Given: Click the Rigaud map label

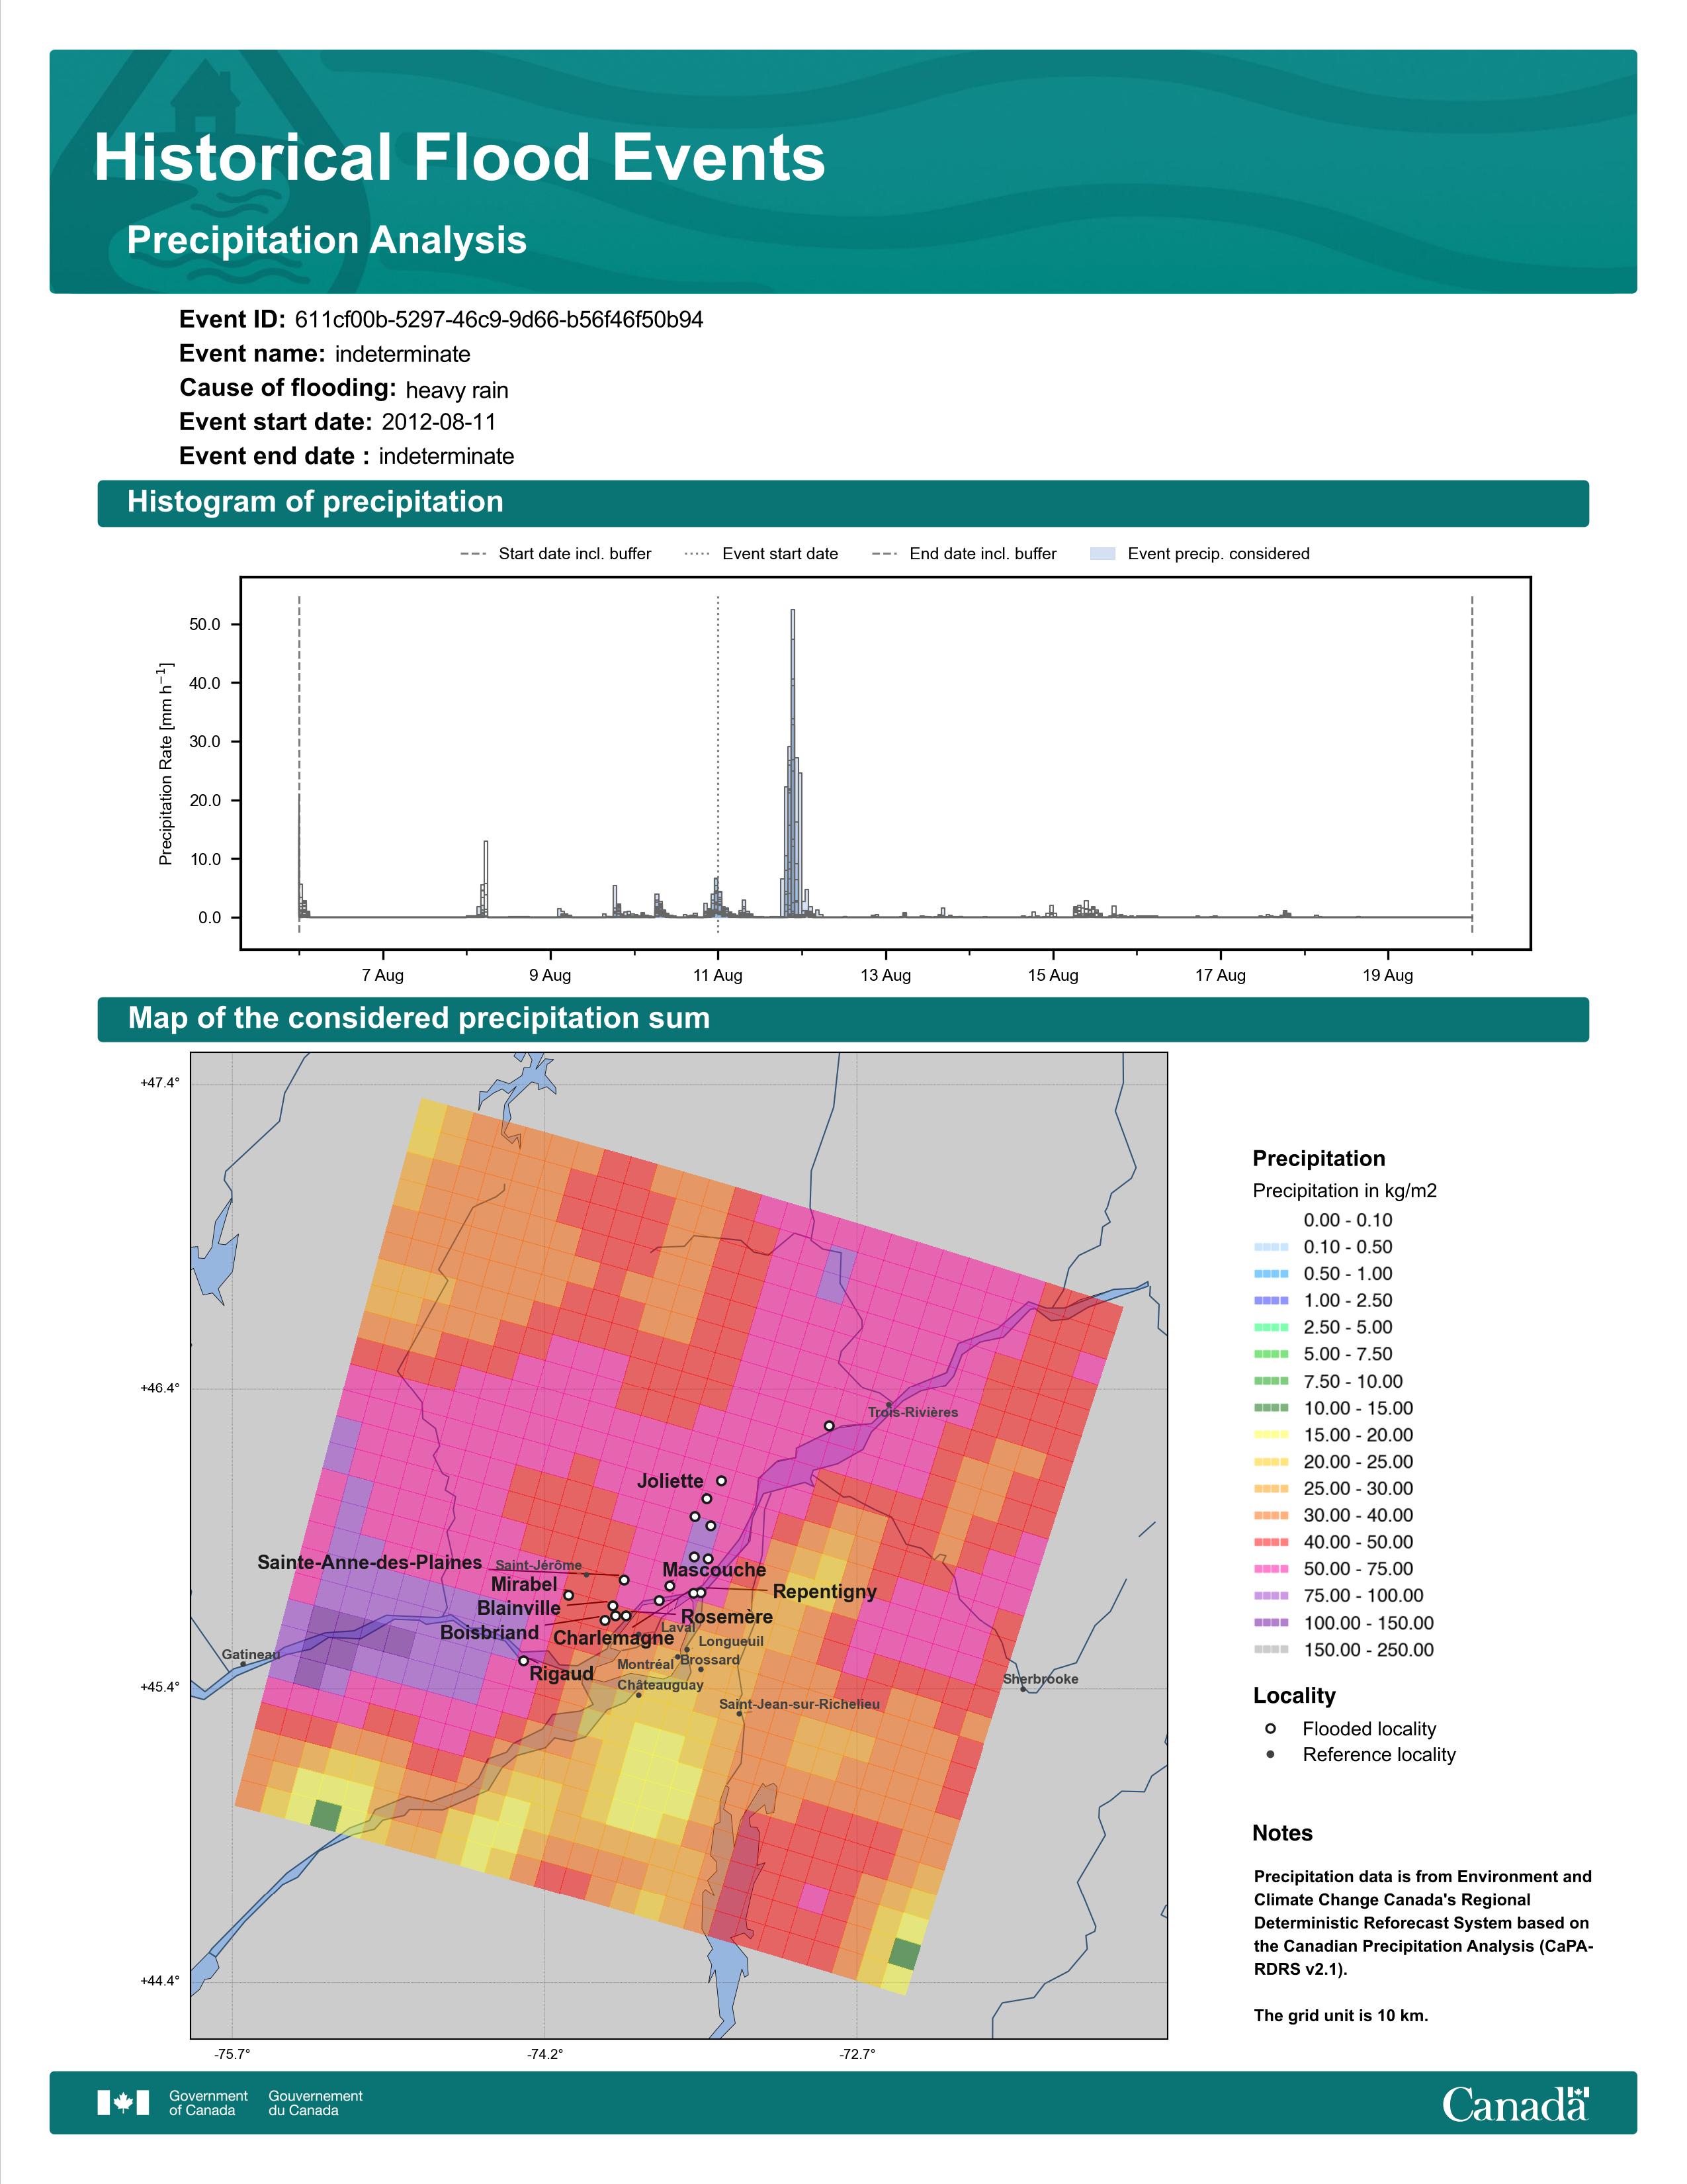Looking at the screenshot, I should (x=562, y=1674).
